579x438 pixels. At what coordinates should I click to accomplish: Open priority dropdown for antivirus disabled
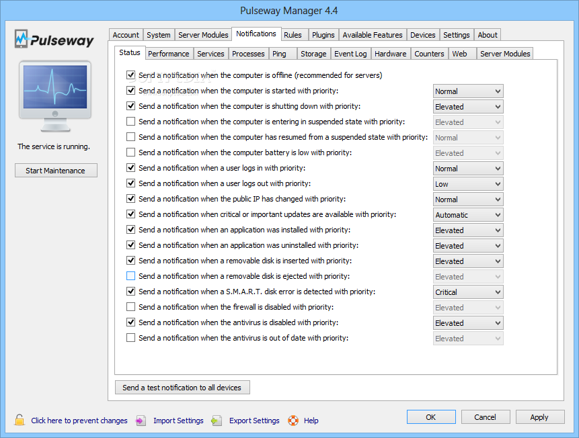468,323
